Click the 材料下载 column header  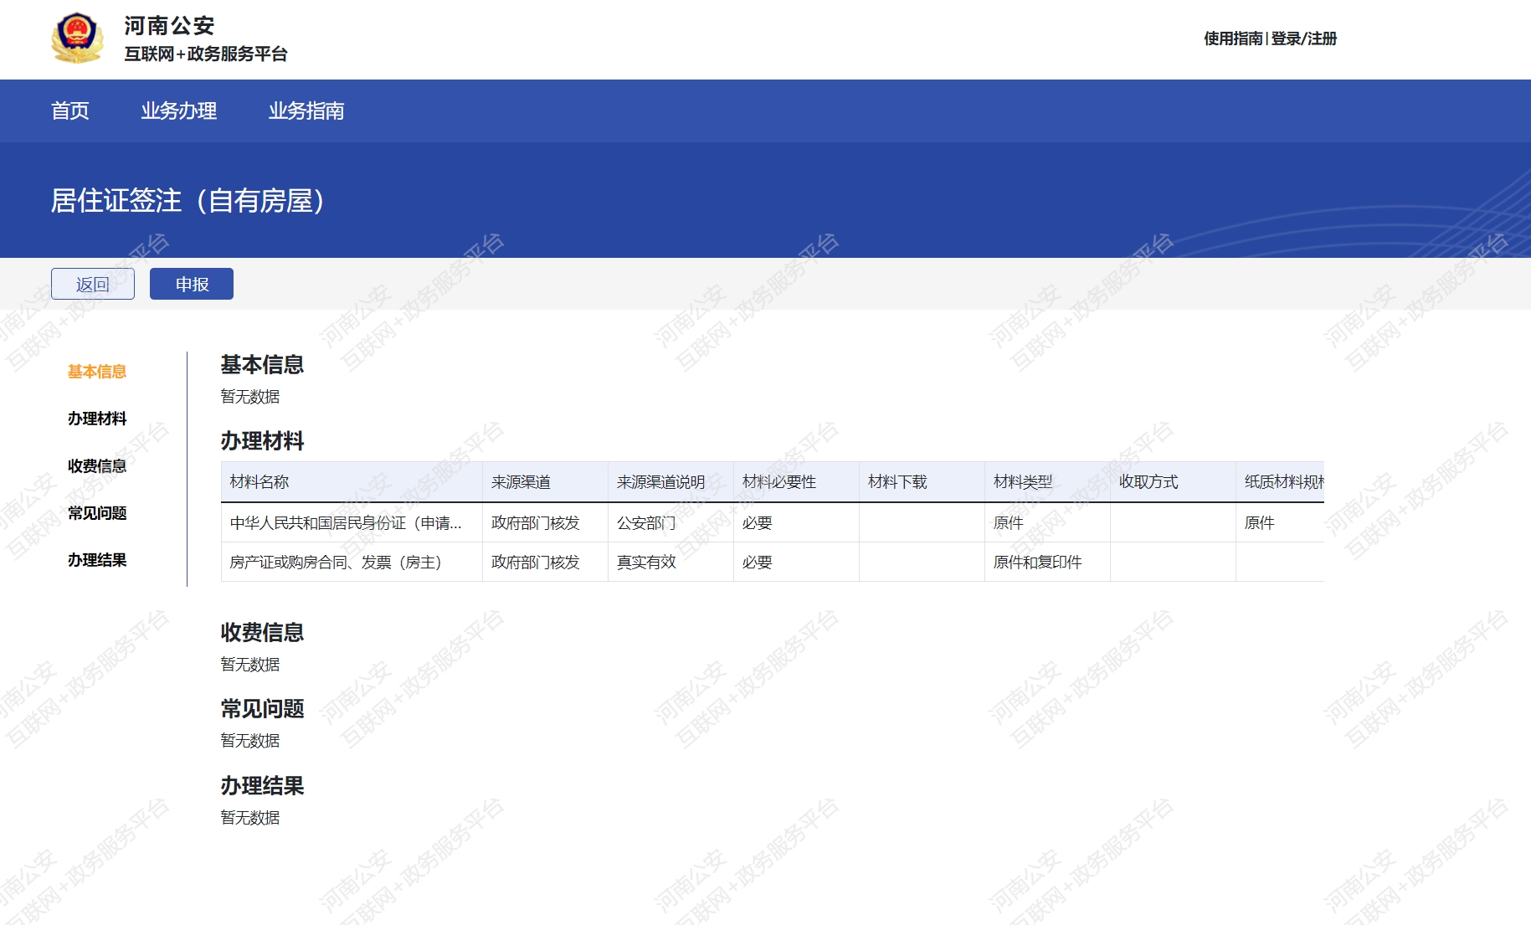(x=897, y=482)
